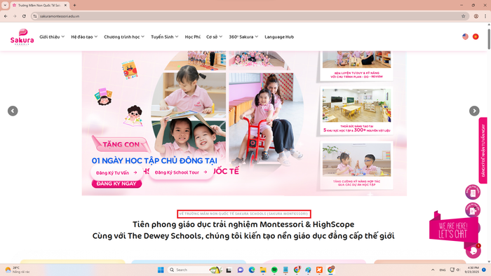Screen dimensions: 491x276
Task: Expand the Giới thiệu menu
Action: pos(52,37)
